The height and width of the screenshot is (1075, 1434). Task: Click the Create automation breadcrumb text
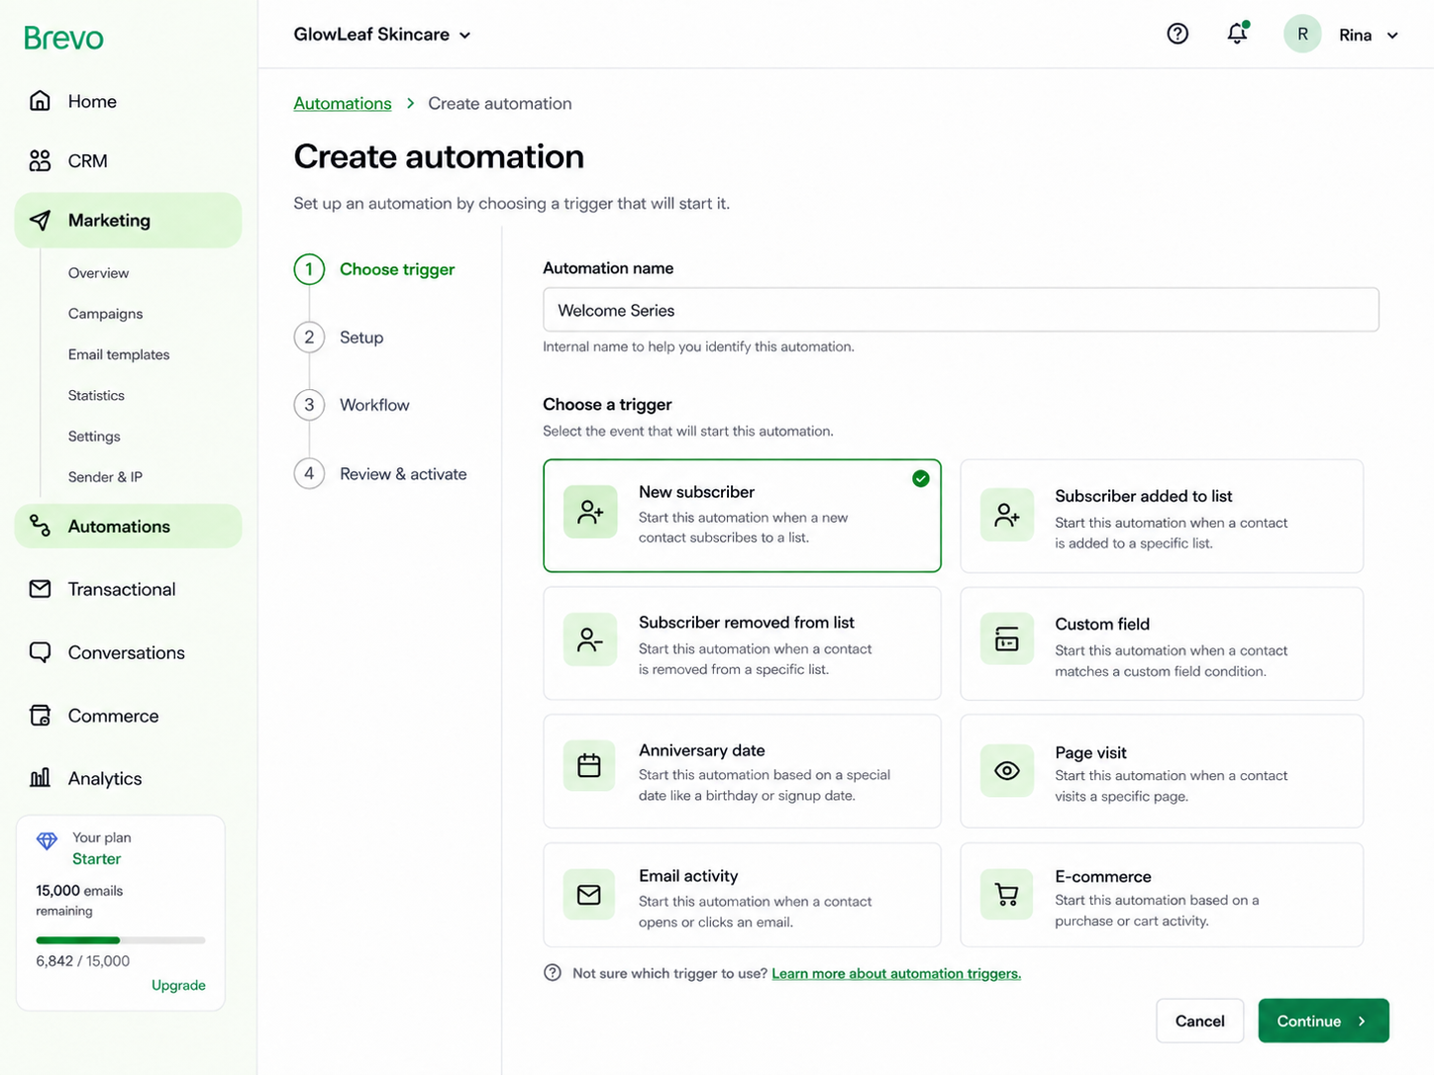tap(499, 103)
